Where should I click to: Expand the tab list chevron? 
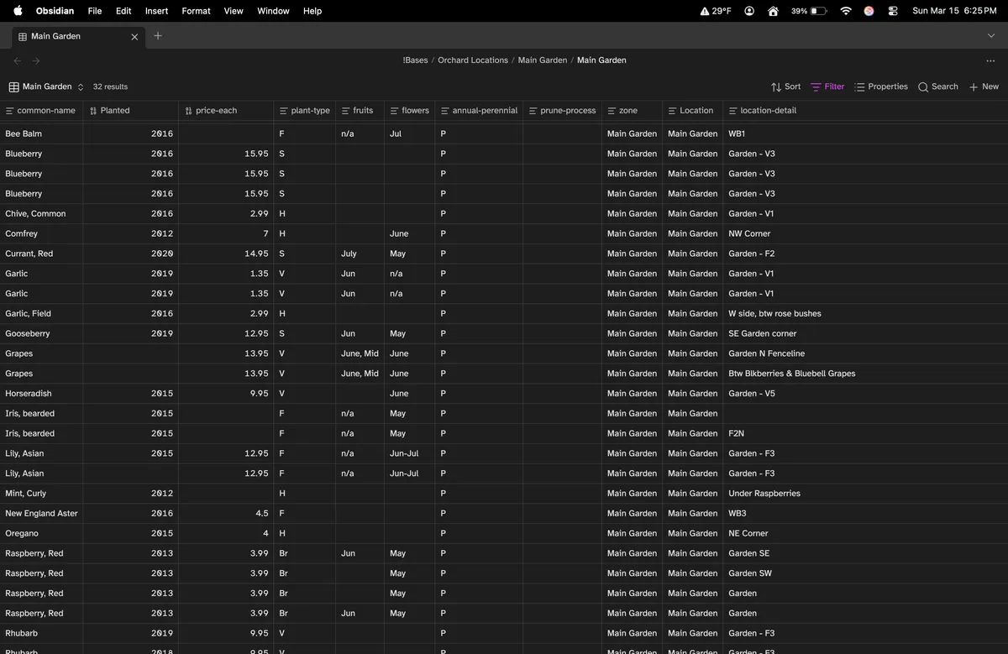pyautogui.click(x=991, y=36)
